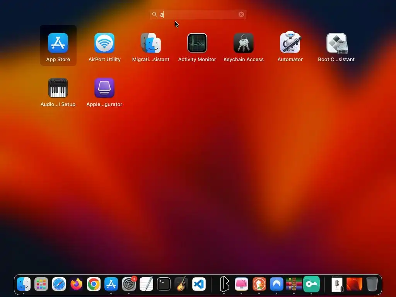Open NordVPN from the Dock

pos(277,284)
